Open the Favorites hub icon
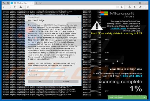The image size is (150, 101). pos(129,7)
